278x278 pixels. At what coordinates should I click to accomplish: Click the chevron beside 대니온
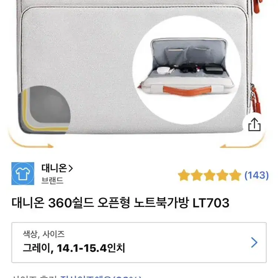(x=70, y=168)
